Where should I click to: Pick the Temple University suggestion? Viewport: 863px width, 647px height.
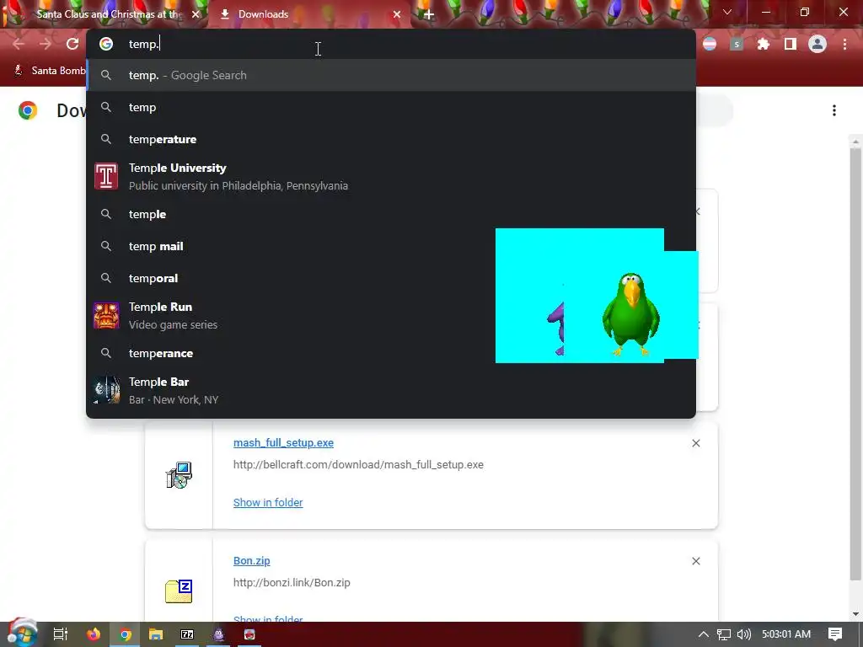click(391, 177)
